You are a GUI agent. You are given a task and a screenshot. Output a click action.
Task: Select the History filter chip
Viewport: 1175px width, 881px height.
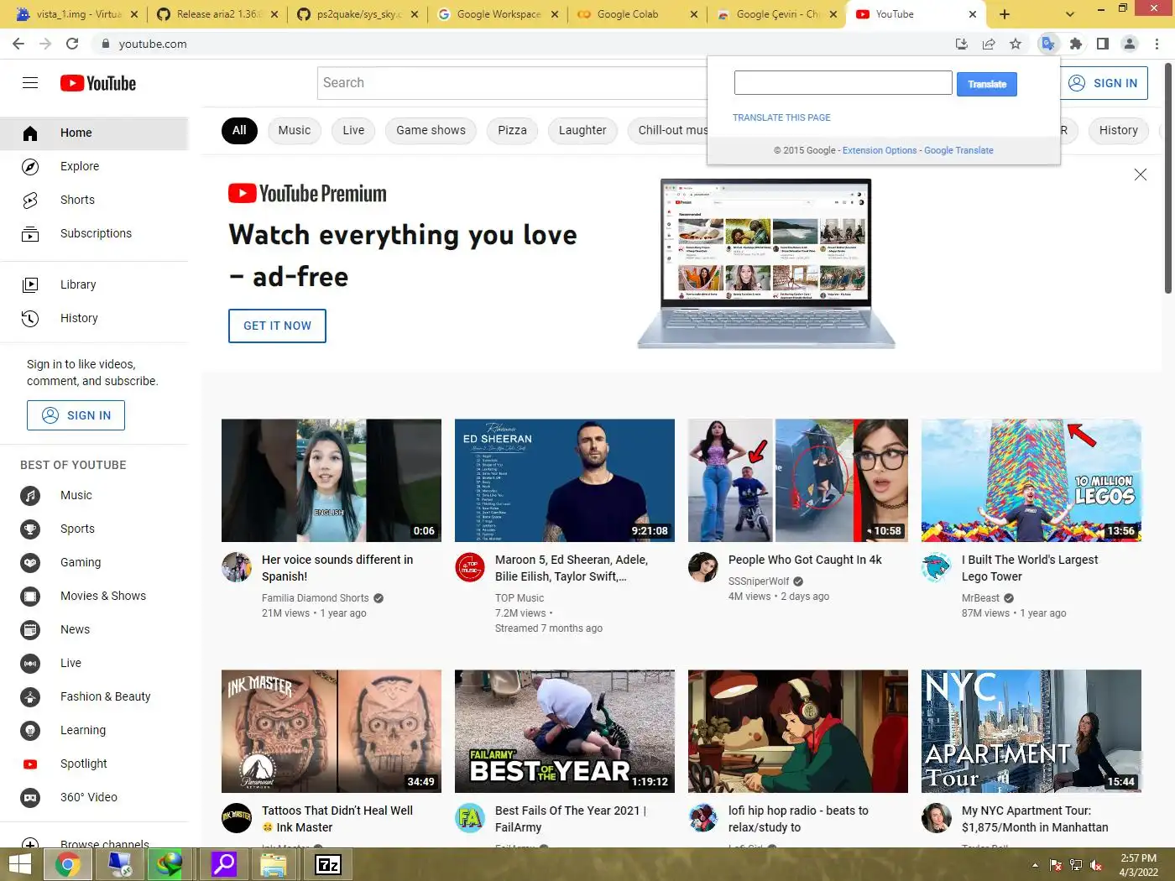(1119, 130)
